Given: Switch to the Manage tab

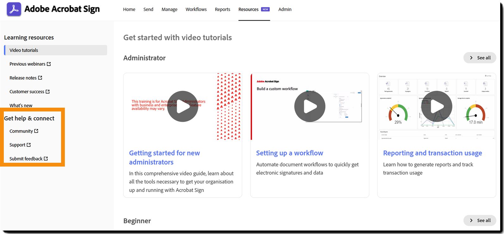Looking at the screenshot, I should (170, 9).
